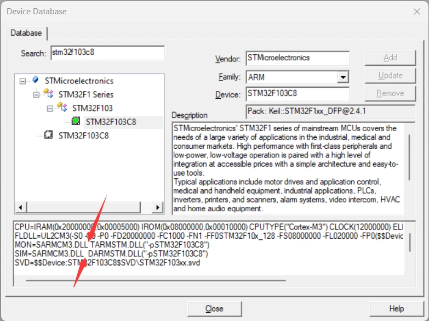Click the description vertical scrollbar
Image resolution: width=429 pixels, height=321 pixels.
click(x=409, y=157)
